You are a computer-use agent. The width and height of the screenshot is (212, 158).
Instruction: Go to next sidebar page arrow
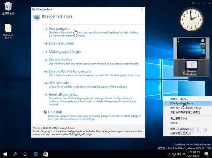[x=203, y=3]
